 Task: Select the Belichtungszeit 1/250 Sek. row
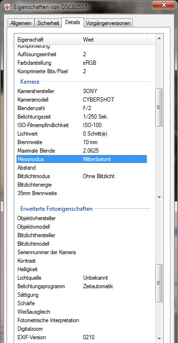82,117
